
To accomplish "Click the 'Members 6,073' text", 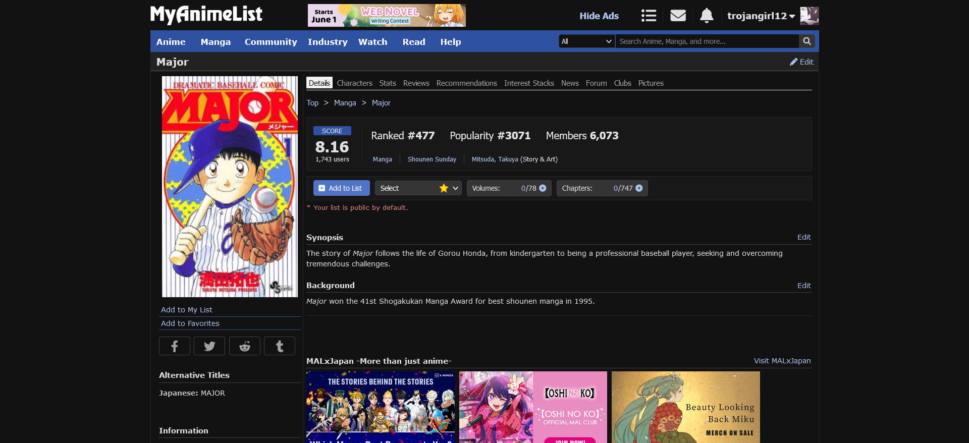I will pos(582,136).
